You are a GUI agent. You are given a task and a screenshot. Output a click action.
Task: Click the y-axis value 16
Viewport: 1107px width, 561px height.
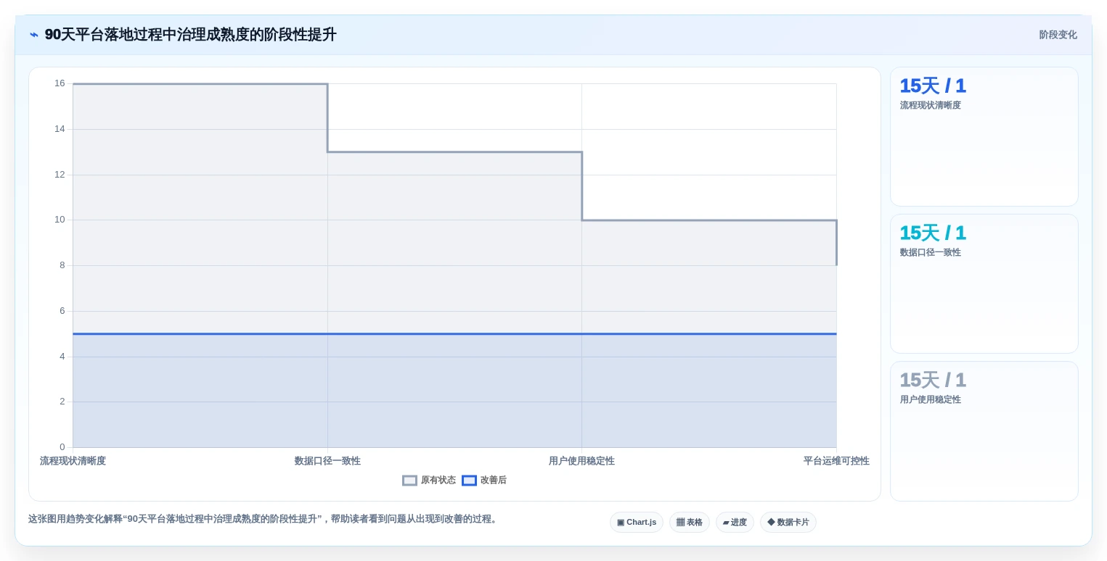pos(60,83)
